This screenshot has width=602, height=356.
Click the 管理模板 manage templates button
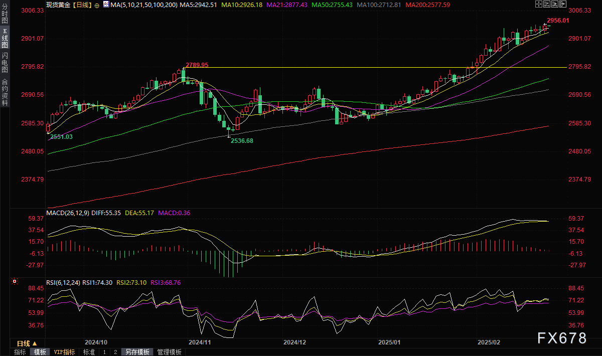[x=169, y=352]
